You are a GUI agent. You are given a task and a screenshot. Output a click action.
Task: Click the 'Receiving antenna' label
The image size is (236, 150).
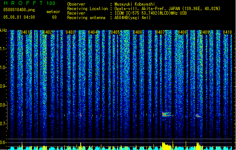click(x=86, y=18)
